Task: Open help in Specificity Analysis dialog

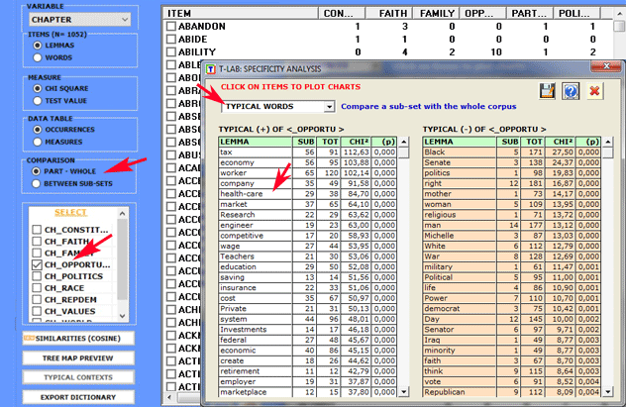Action: (x=571, y=91)
